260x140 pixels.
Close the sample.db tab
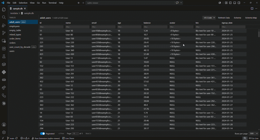[x=25, y=8]
